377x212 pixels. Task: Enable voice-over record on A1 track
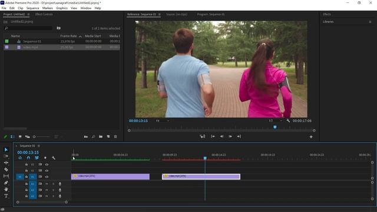60,184
